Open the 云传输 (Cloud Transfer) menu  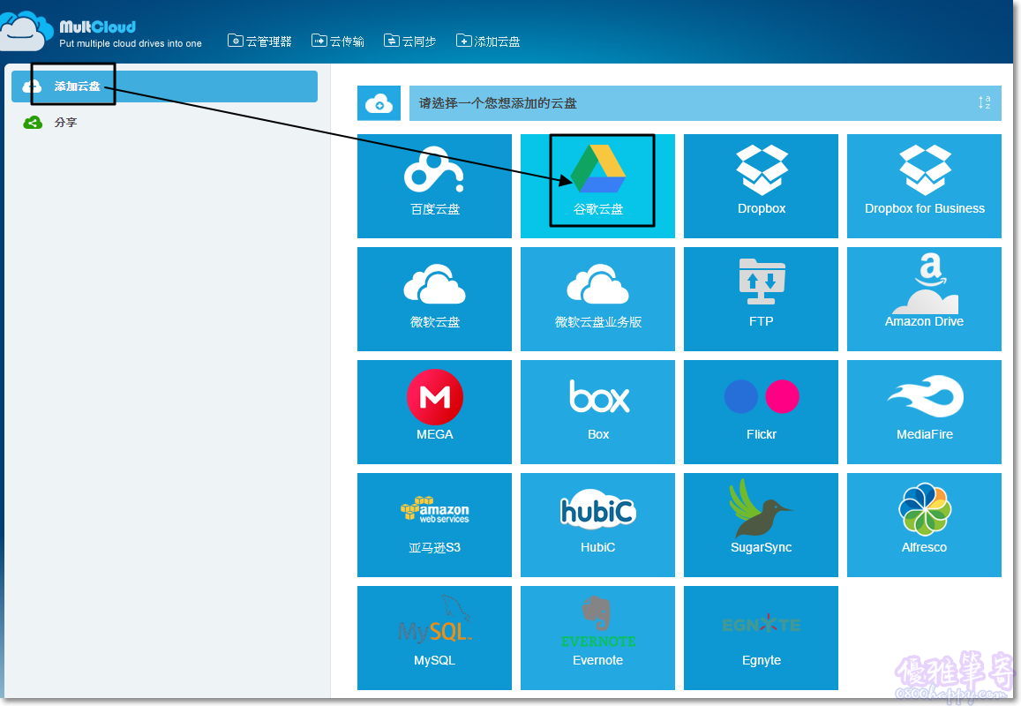pyautogui.click(x=338, y=41)
